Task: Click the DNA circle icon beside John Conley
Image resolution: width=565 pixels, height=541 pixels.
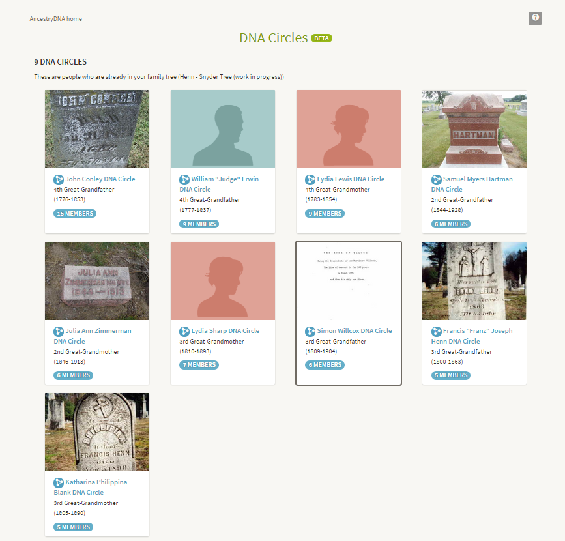Action: click(x=59, y=179)
